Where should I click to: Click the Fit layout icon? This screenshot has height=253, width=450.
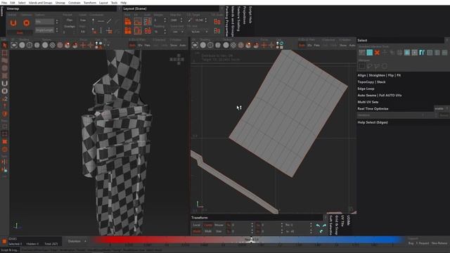click(x=138, y=22)
